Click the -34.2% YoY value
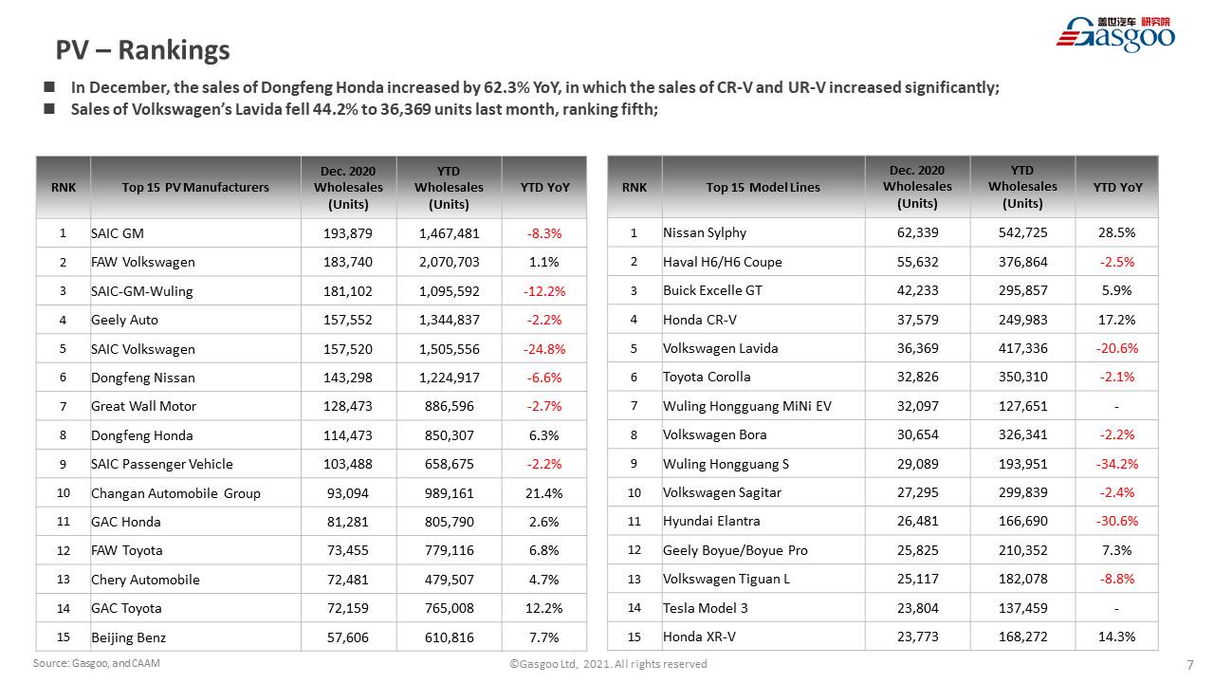This screenshot has height=683, width=1214. click(1117, 464)
